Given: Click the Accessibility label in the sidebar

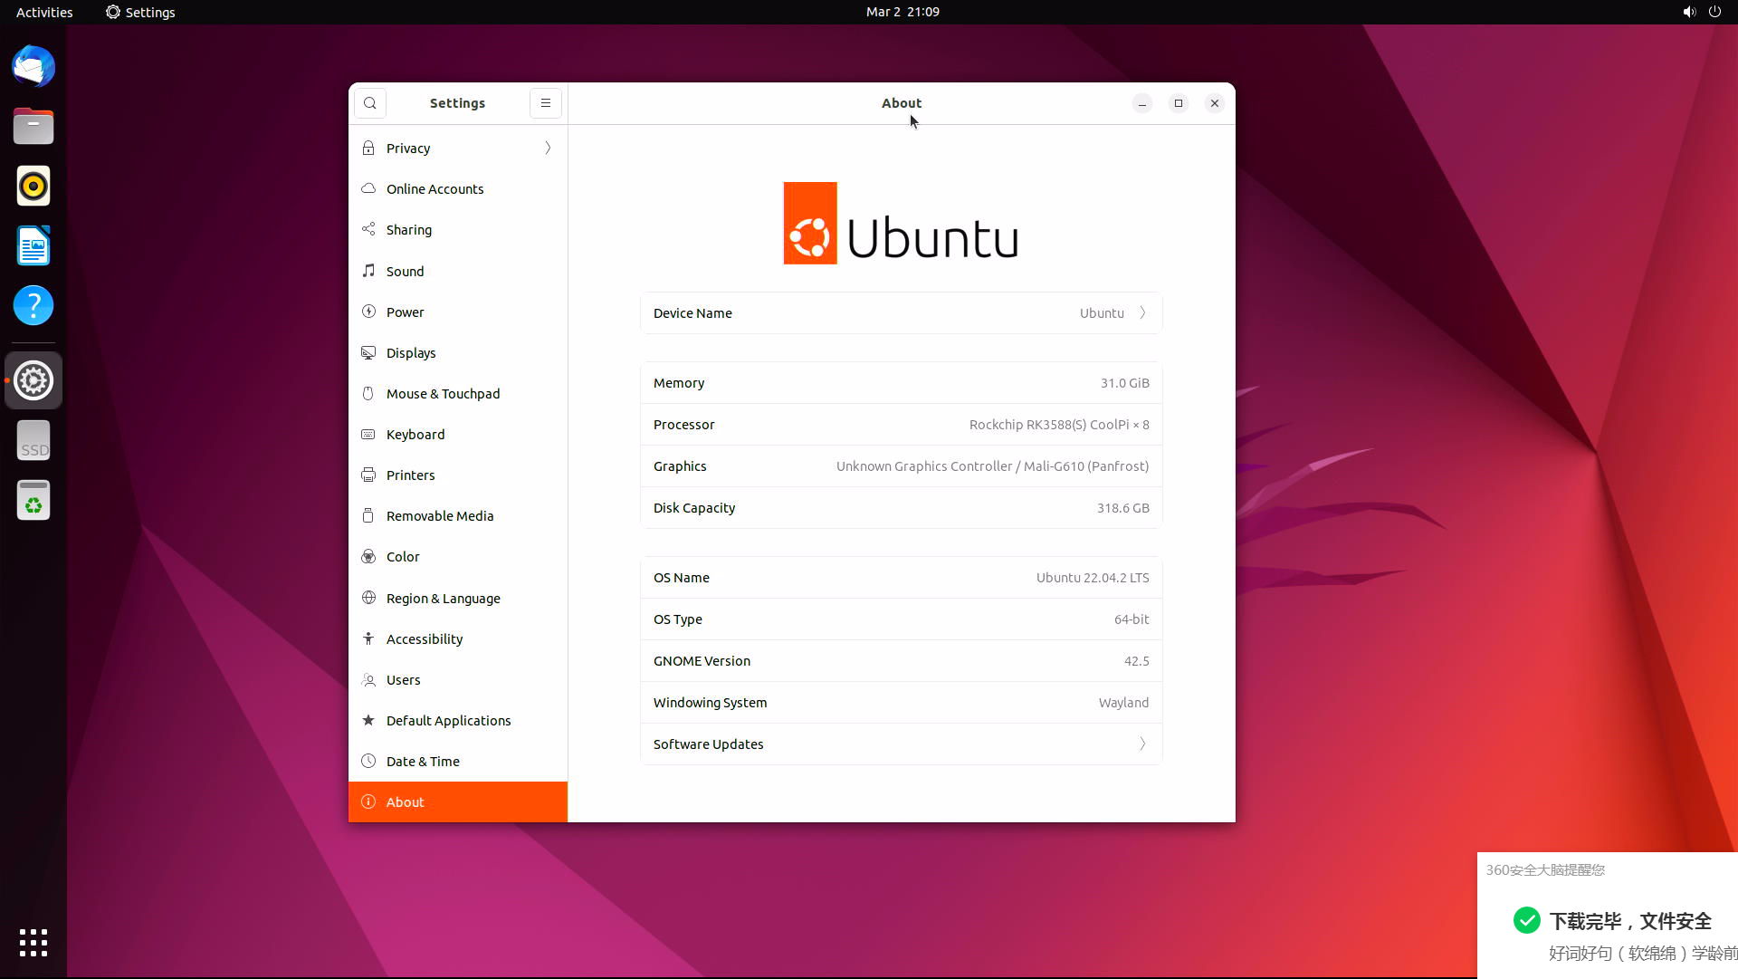Looking at the screenshot, I should click(x=425, y=639).
